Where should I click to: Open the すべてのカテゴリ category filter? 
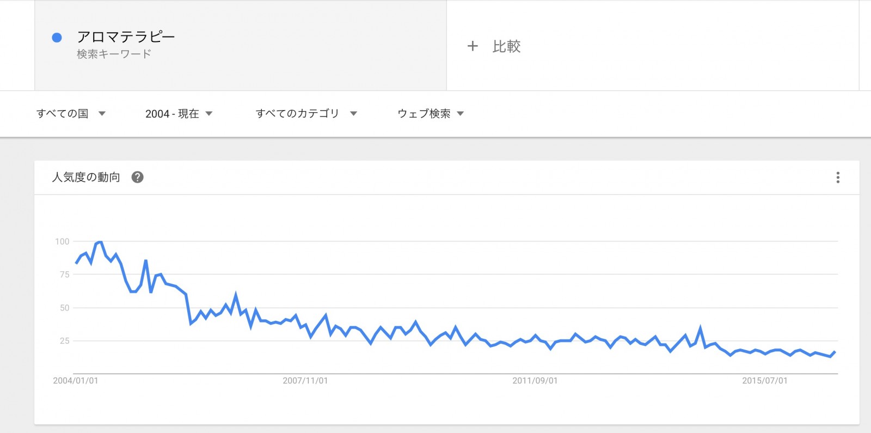point(306,113)
